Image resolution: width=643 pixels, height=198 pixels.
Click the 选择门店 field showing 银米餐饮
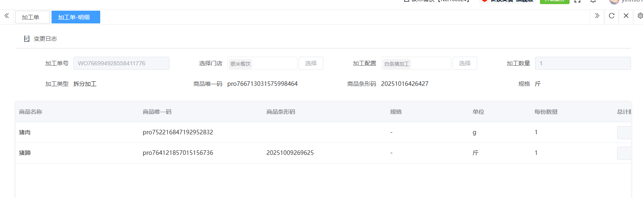click(262, 63)
